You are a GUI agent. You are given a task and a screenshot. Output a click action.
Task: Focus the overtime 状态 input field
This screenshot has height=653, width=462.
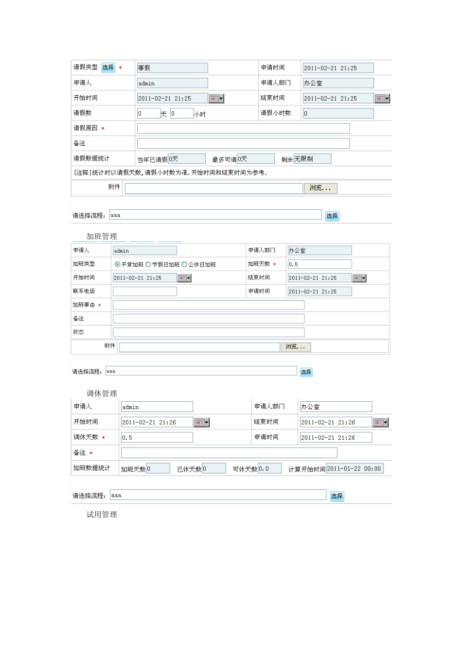pos(209,332)
